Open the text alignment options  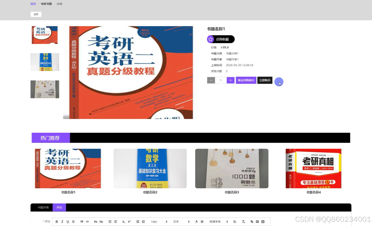[235, 222]
